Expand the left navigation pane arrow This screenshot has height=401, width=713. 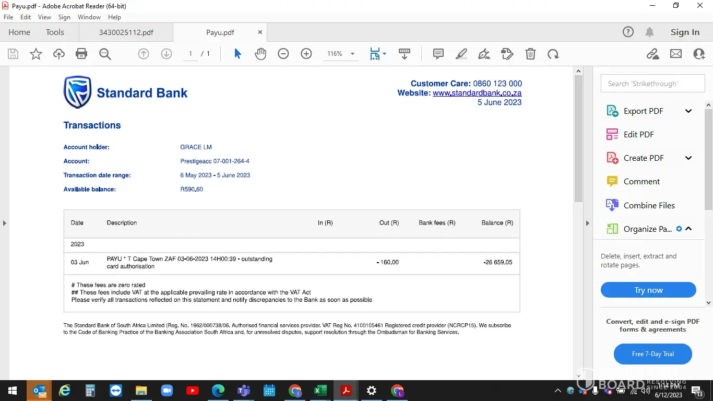click(5, 223)
